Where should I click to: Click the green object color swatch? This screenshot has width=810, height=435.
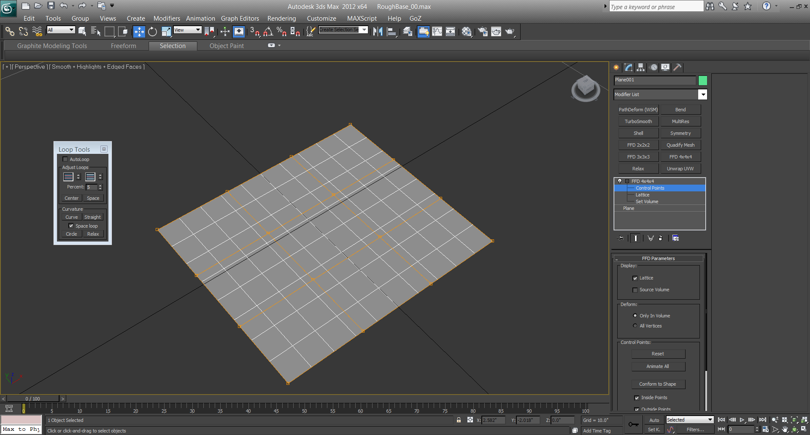tap(703, 80)
